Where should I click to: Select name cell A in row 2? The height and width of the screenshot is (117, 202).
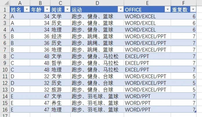coord(20,16)
